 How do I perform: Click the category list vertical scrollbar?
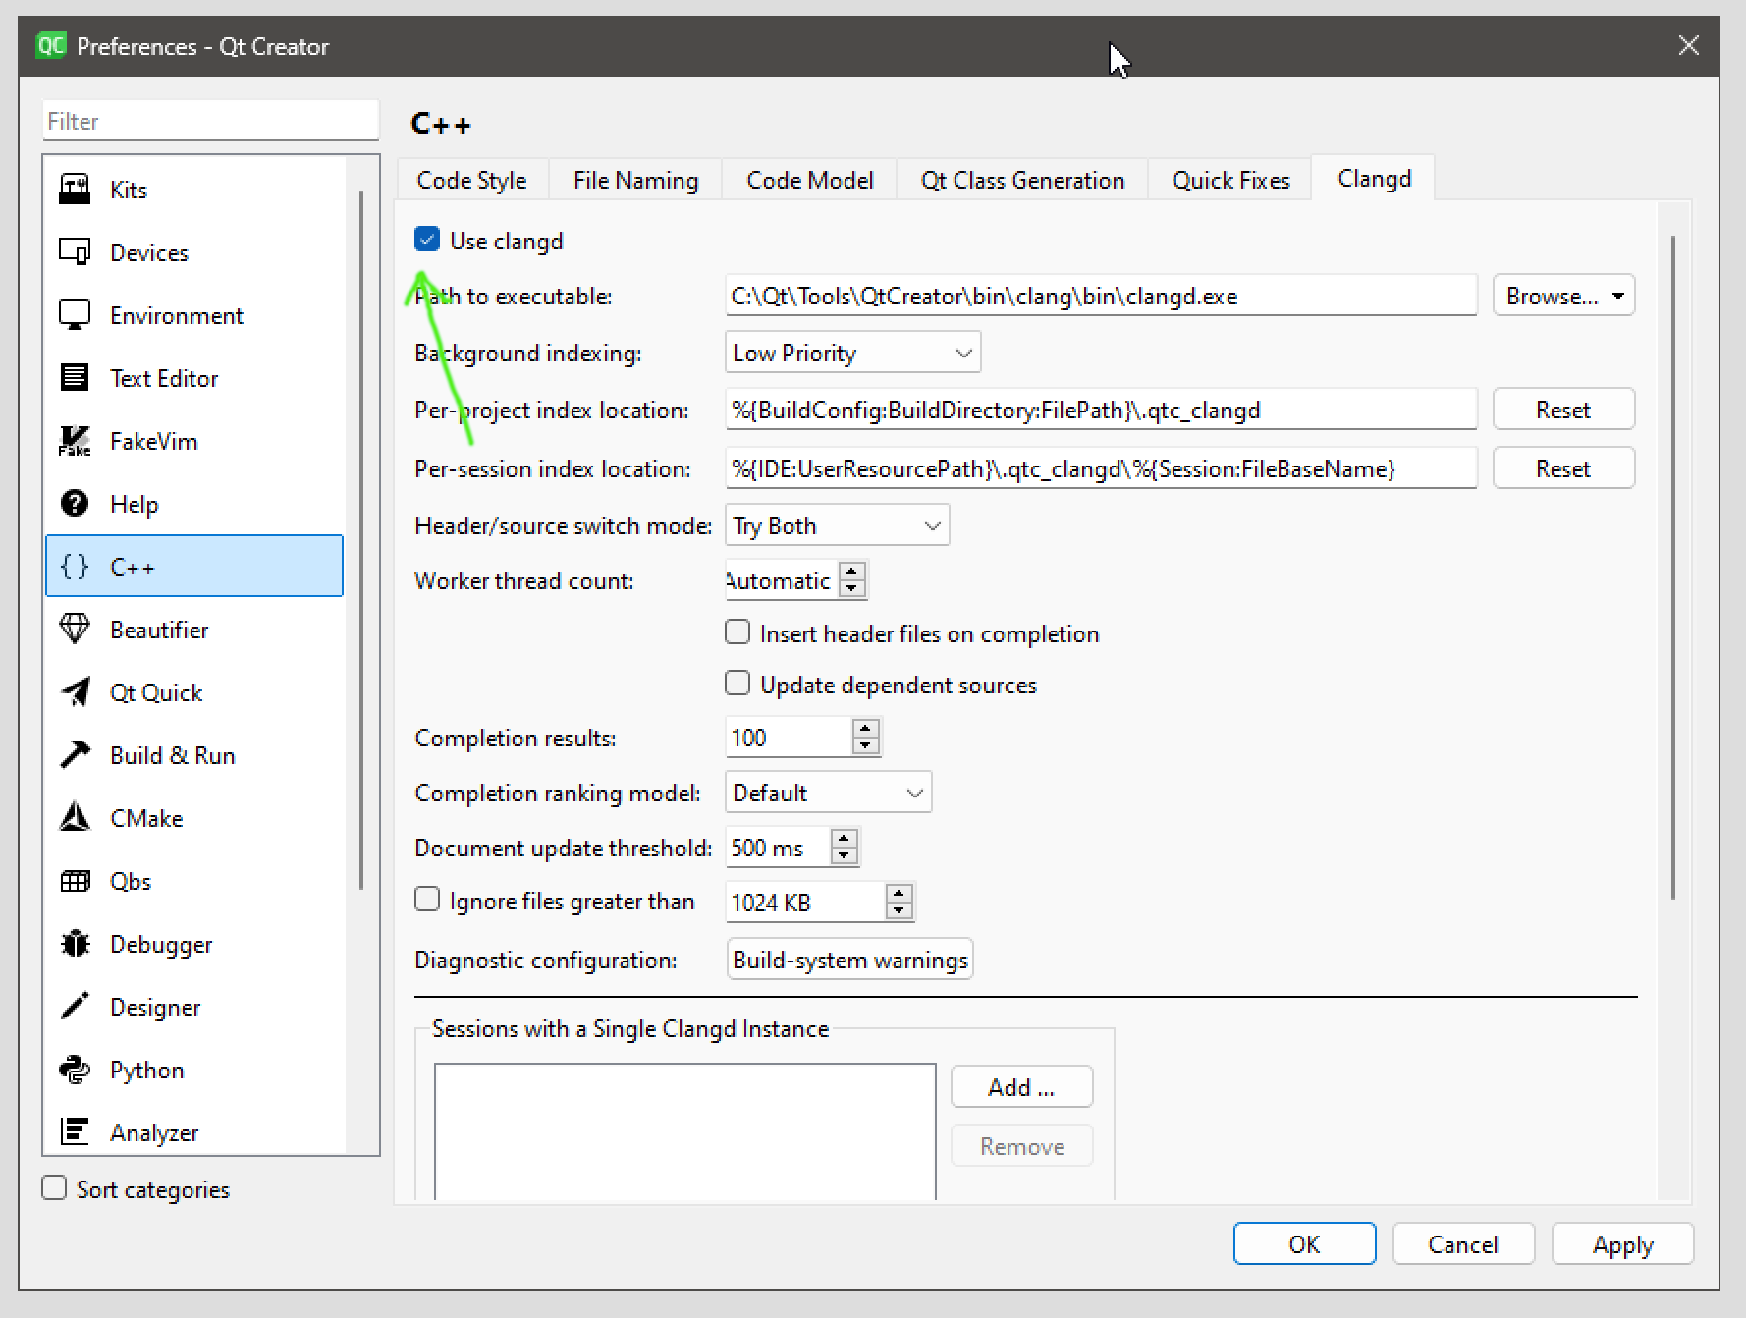coord(361,538)
